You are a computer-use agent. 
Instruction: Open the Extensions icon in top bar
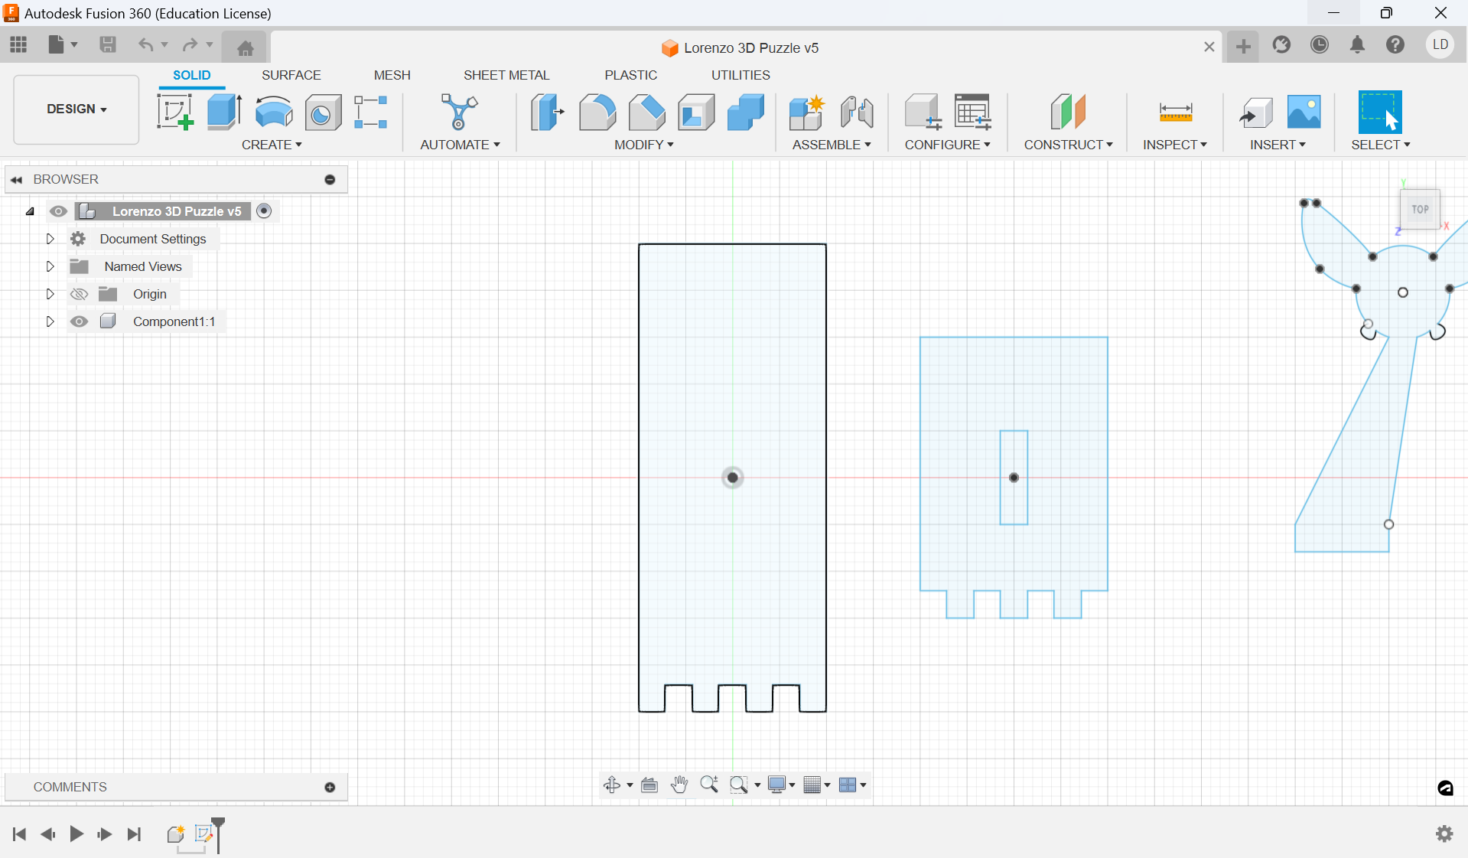[1282, 44]
